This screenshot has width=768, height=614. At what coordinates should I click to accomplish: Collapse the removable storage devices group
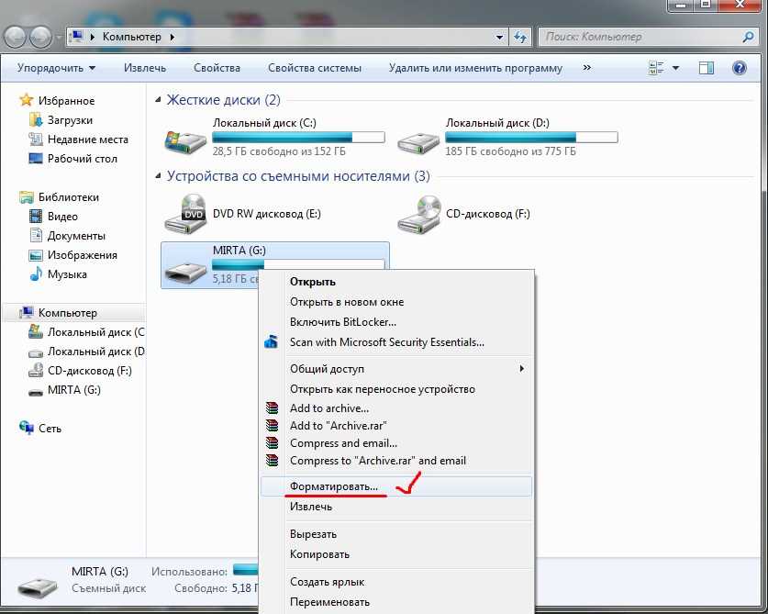[x=159, y=176]
